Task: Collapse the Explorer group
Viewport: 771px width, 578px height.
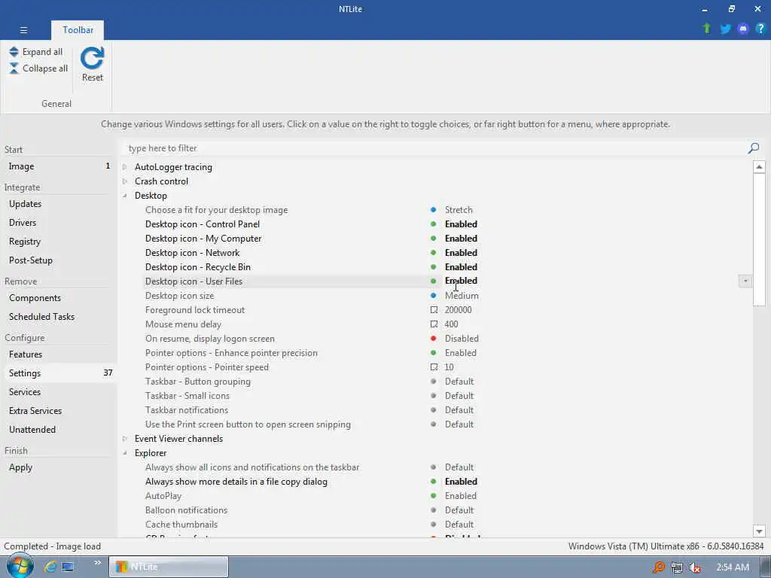Action: pyautogui.click(x=125, y=453)
